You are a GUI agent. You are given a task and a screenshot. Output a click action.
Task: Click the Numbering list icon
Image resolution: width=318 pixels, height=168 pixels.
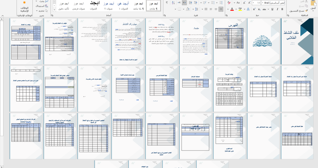212,3
